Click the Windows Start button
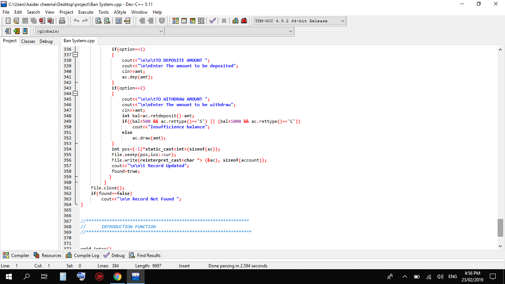505x284 pixels. [x=9, y=276]
